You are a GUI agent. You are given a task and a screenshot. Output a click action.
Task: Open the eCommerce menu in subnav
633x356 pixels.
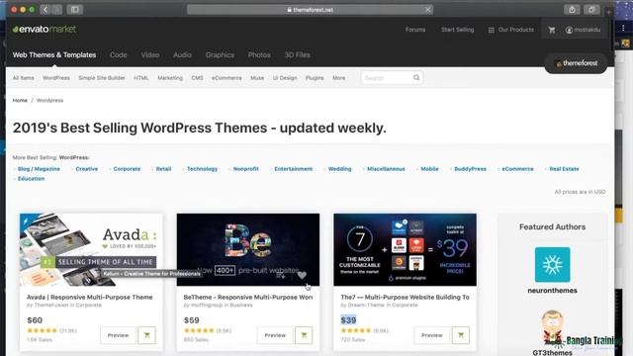(226, 78)
